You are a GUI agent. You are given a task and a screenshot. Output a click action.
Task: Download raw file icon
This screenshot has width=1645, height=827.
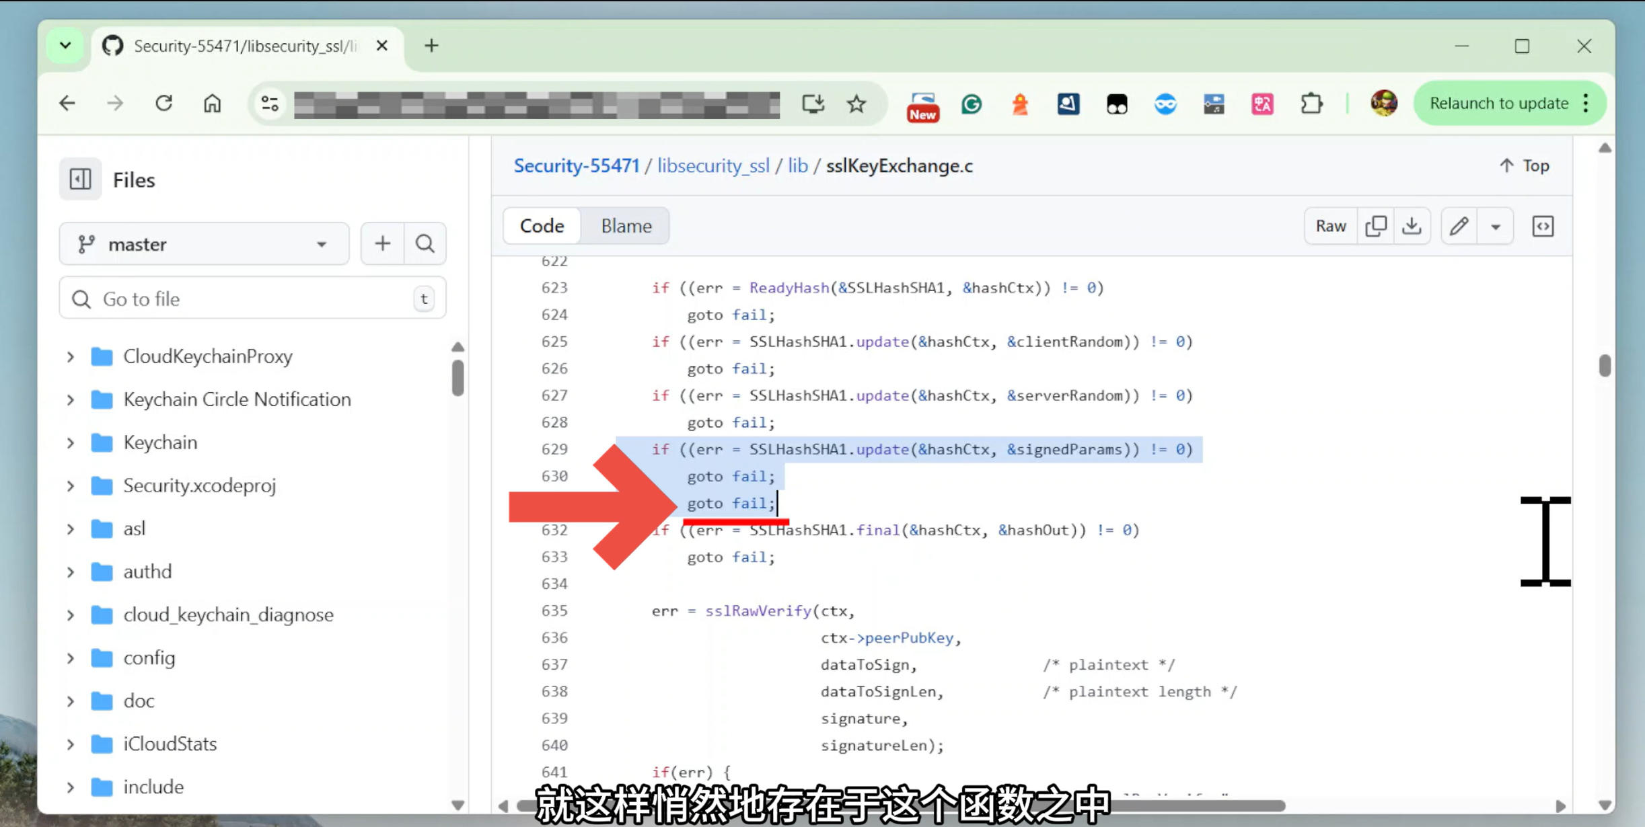[x=1412, y=226]
